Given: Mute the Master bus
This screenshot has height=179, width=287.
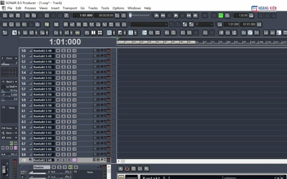Looking at the screenshot, I should tap(53, 167).
